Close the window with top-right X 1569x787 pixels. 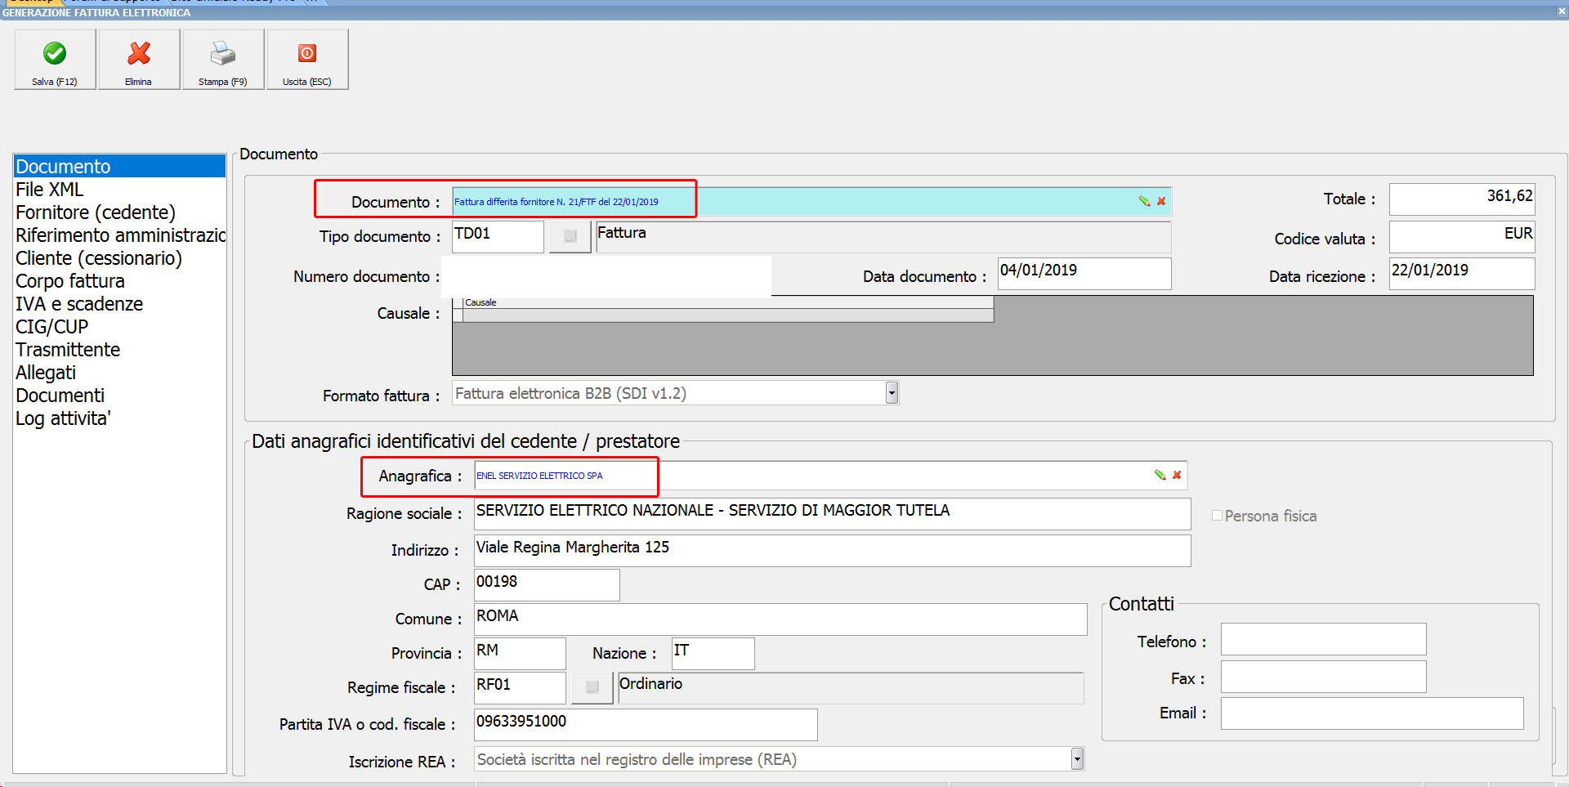click(1562, 12)
